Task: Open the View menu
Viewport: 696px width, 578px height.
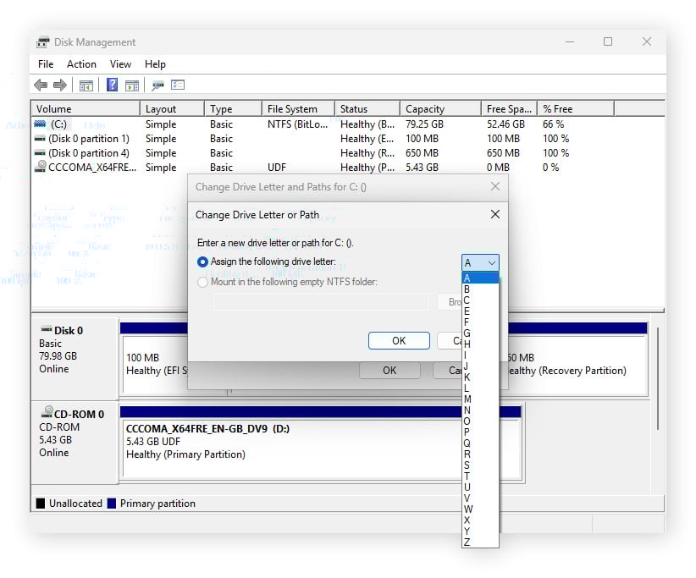Action: click(x=119, y=63)
